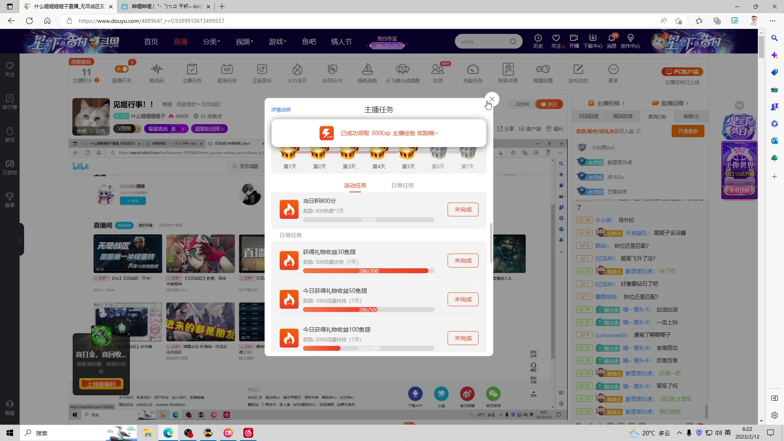Open 推流码 tool
Viewport: 784px width, 441px height.
[x=156, y=73]
